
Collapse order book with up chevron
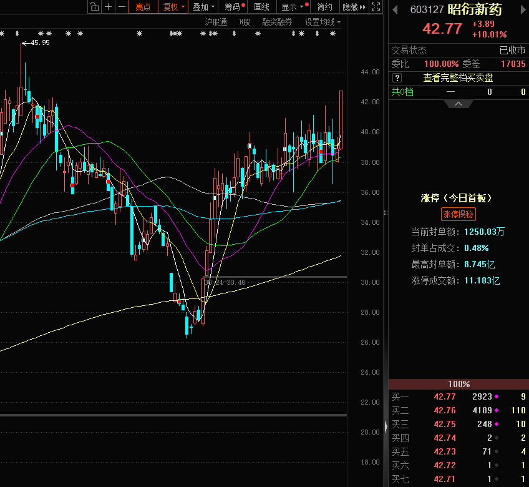(x=458, y=104)
